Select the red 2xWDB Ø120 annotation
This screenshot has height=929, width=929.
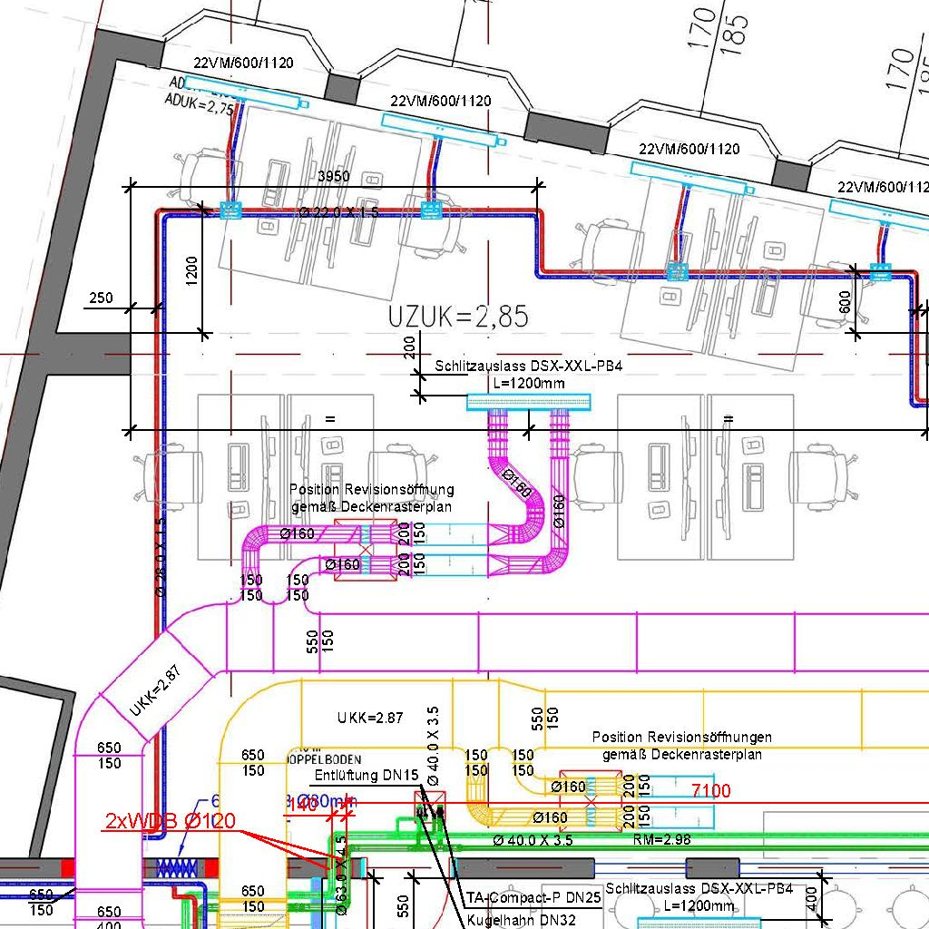pos(170,822)
